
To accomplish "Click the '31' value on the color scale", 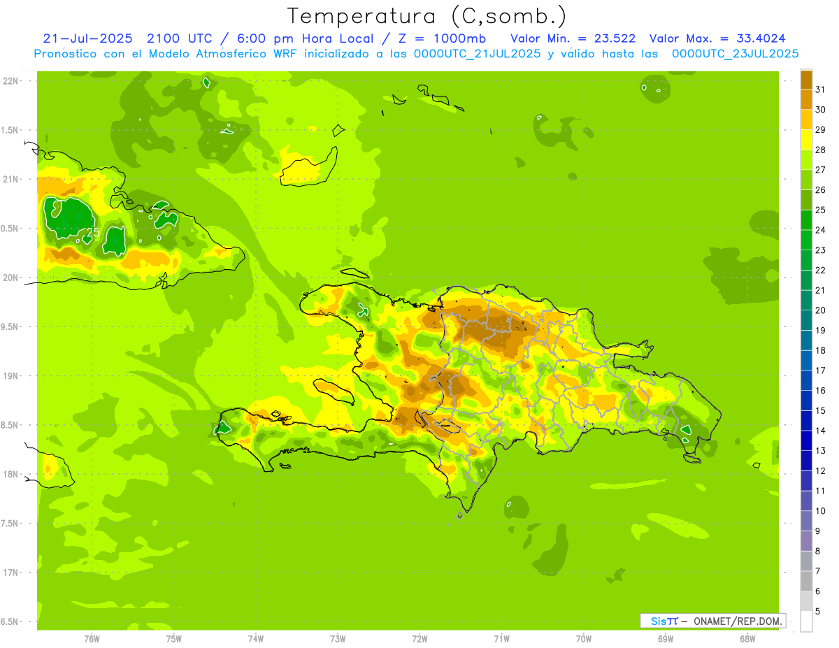I will 820,89.
